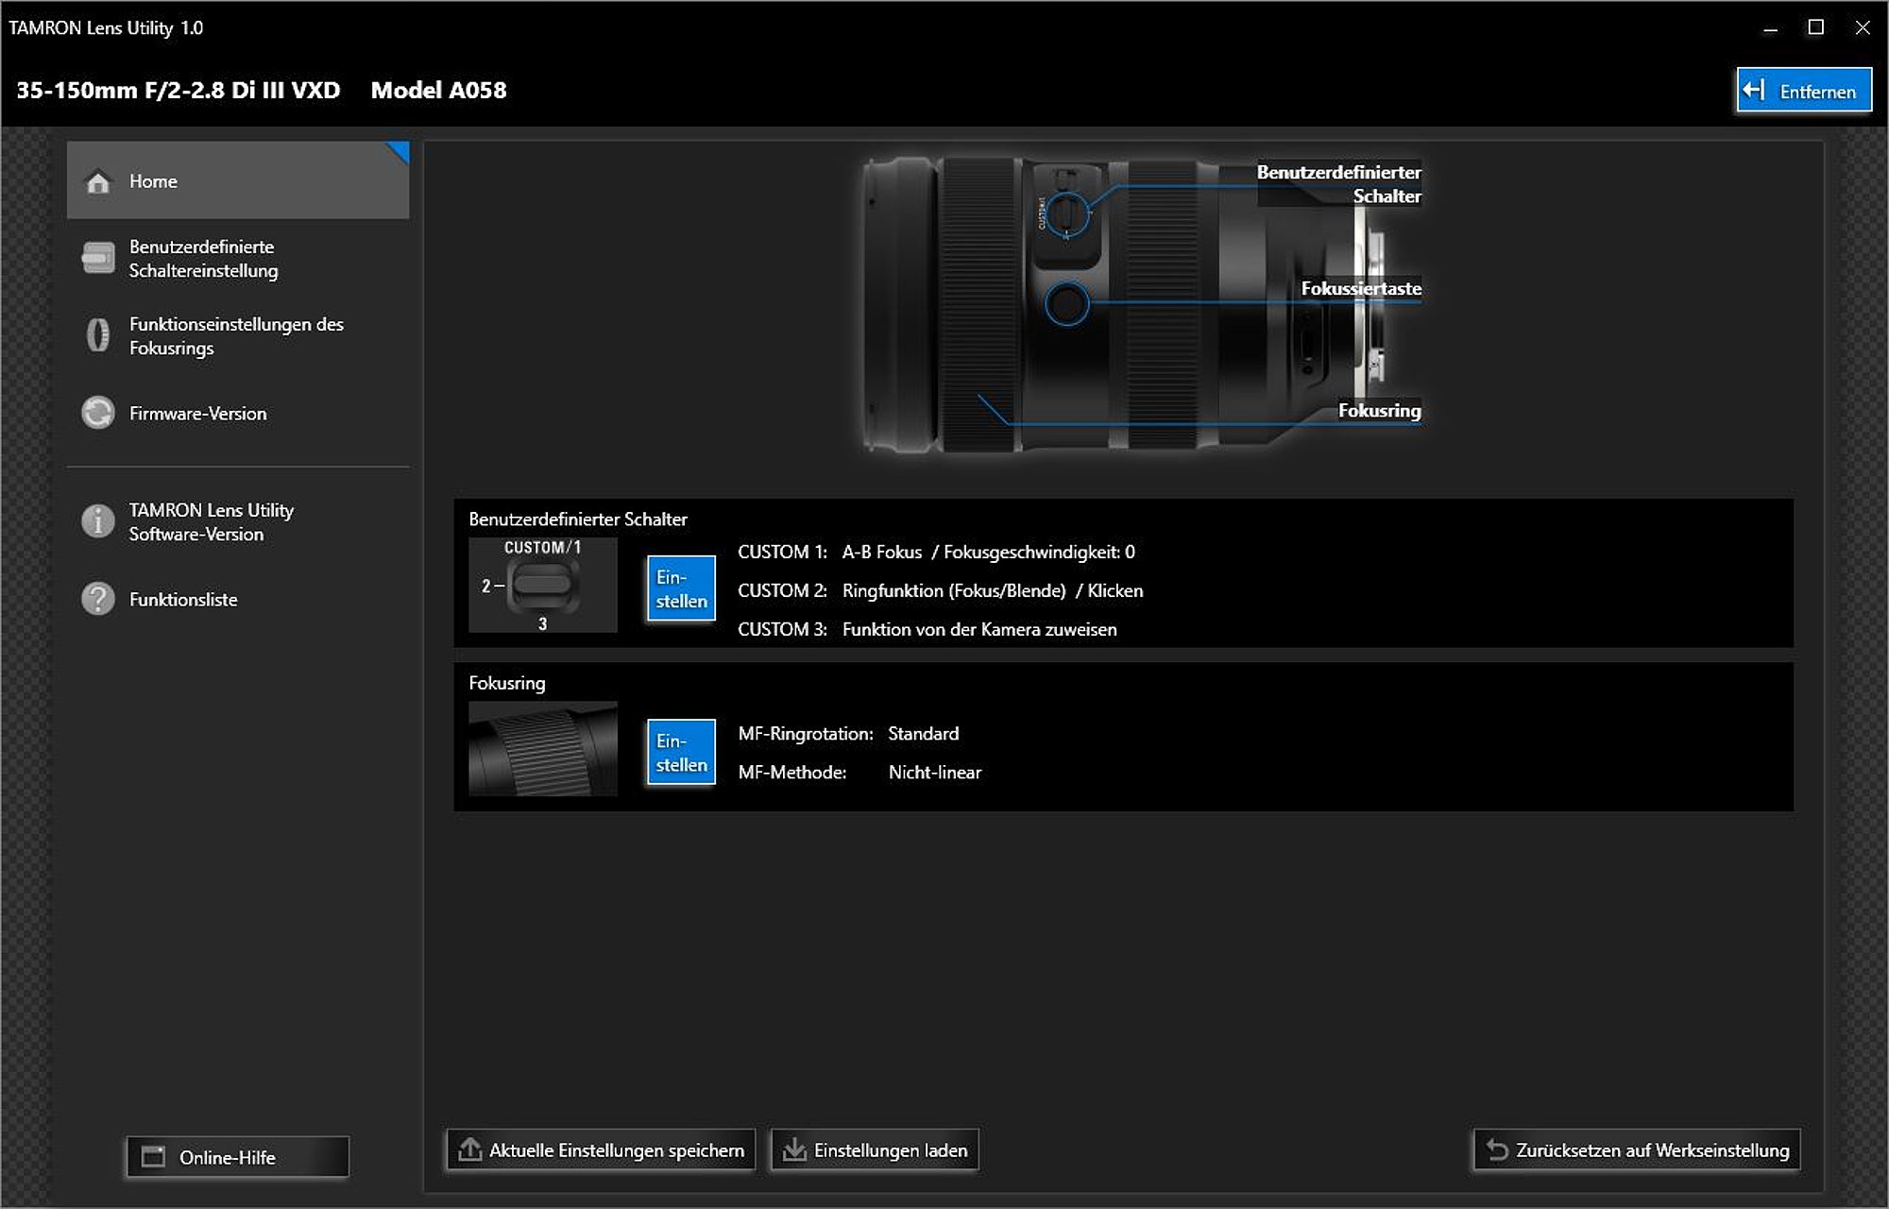
Task: Open the Home menu item
Action: (x=238, y=180)
